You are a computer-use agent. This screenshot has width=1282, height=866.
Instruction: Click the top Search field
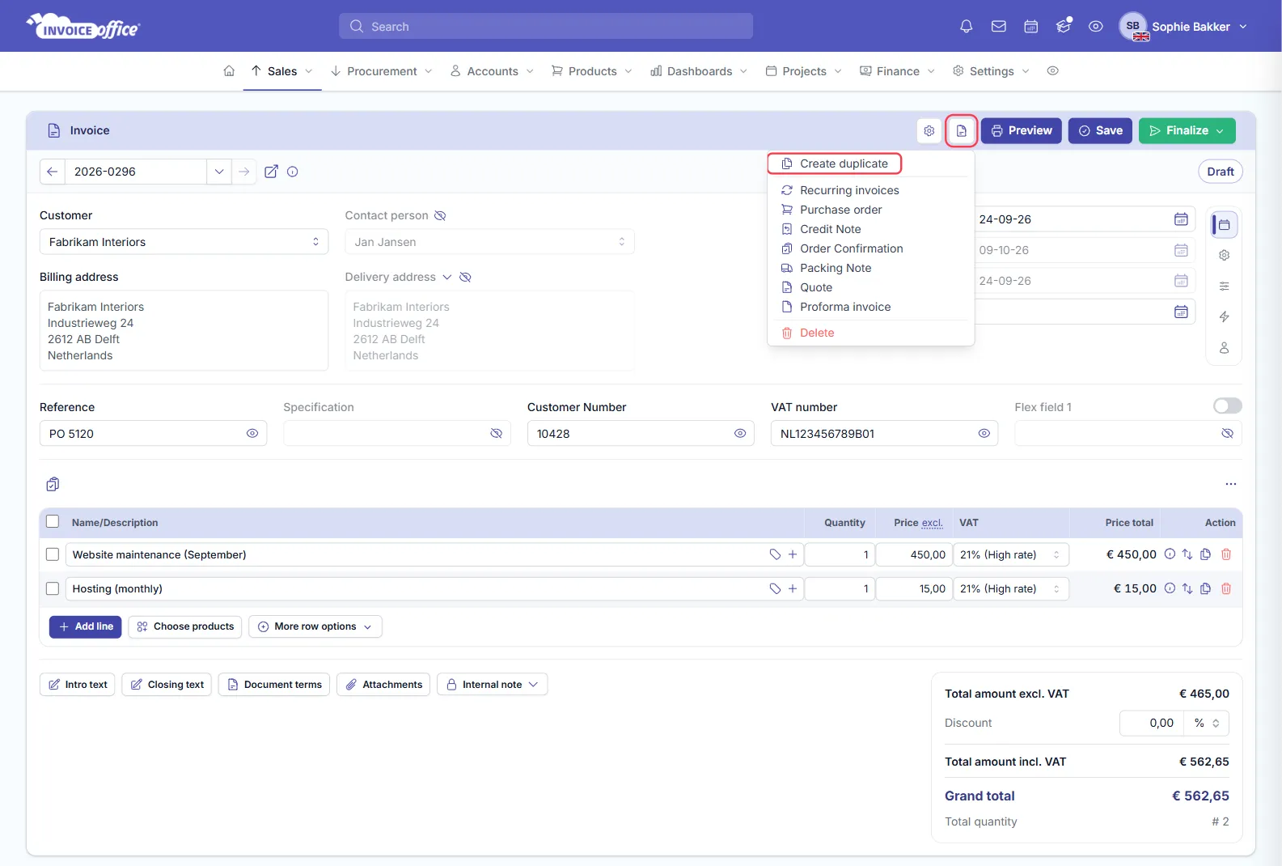[x=546, y=27]
